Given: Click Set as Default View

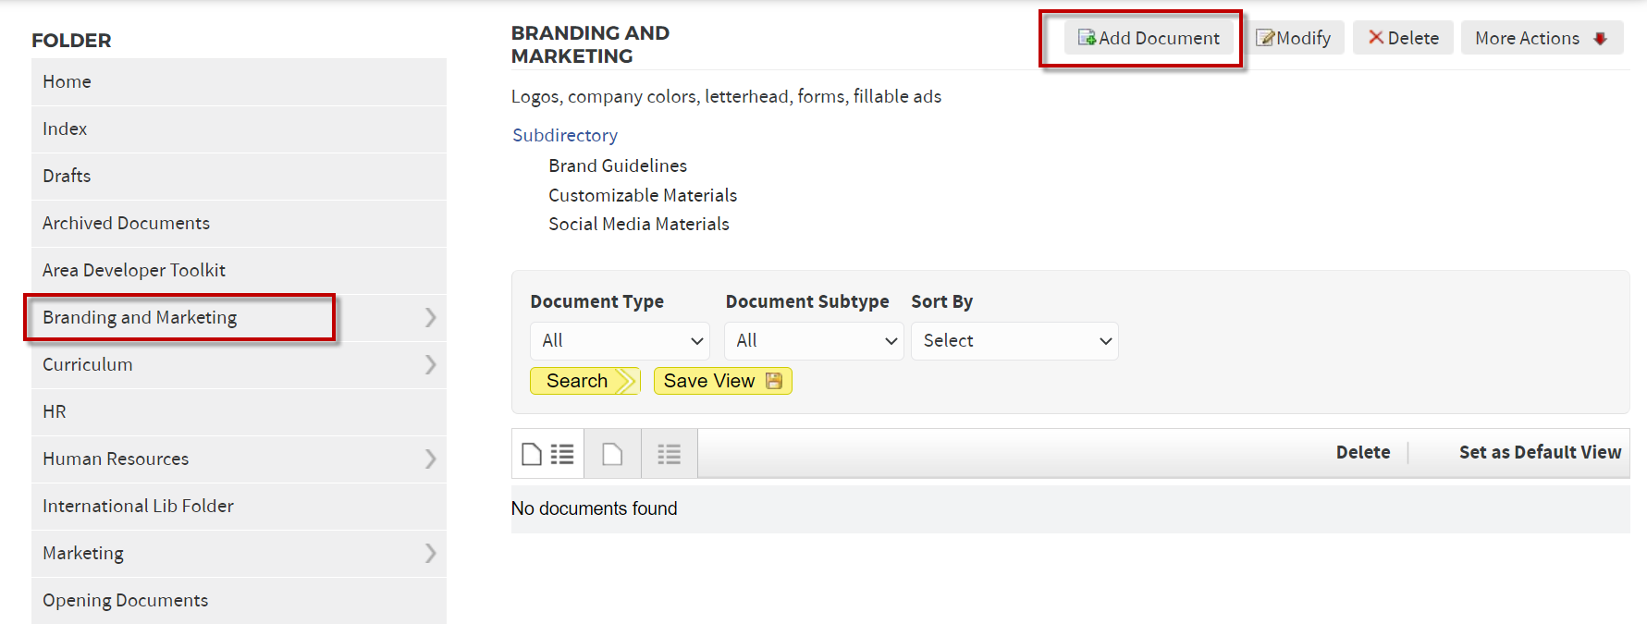Looking at the screenshot, I should [x=1540, y=453].
